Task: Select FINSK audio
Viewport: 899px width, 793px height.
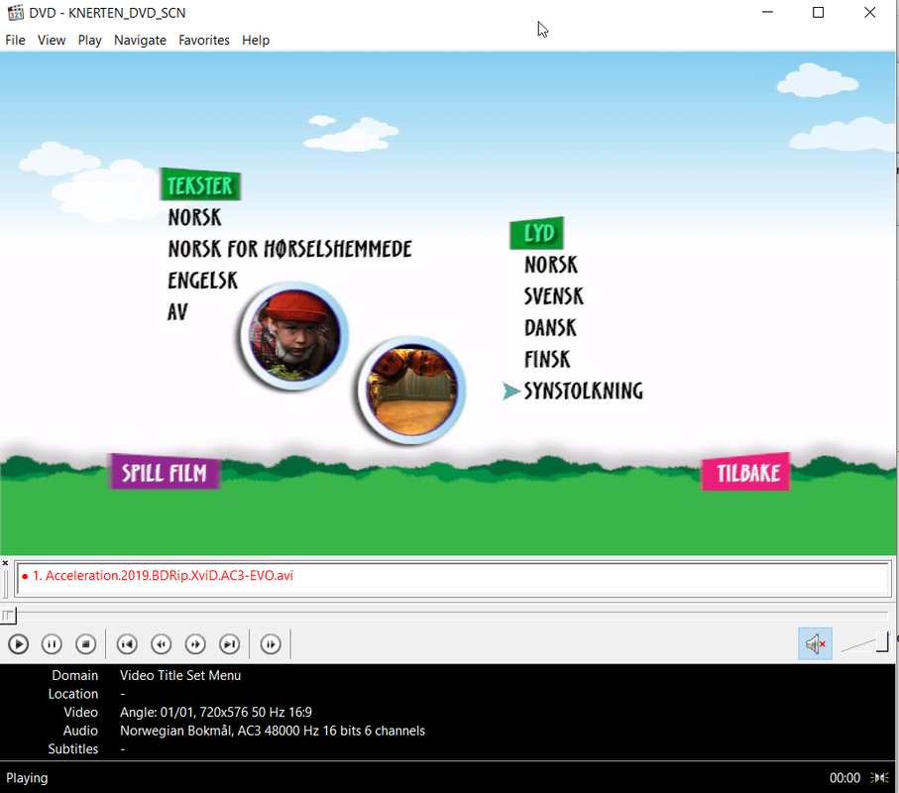Action: tap(547, 359)
